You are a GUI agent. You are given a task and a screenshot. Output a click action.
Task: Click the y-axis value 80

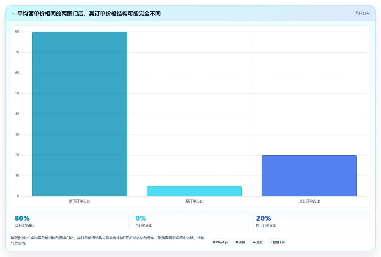[17, 32]
